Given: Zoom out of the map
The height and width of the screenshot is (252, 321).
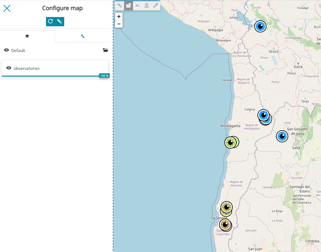Looking at the screenshot, I should (x=119, y=24).
